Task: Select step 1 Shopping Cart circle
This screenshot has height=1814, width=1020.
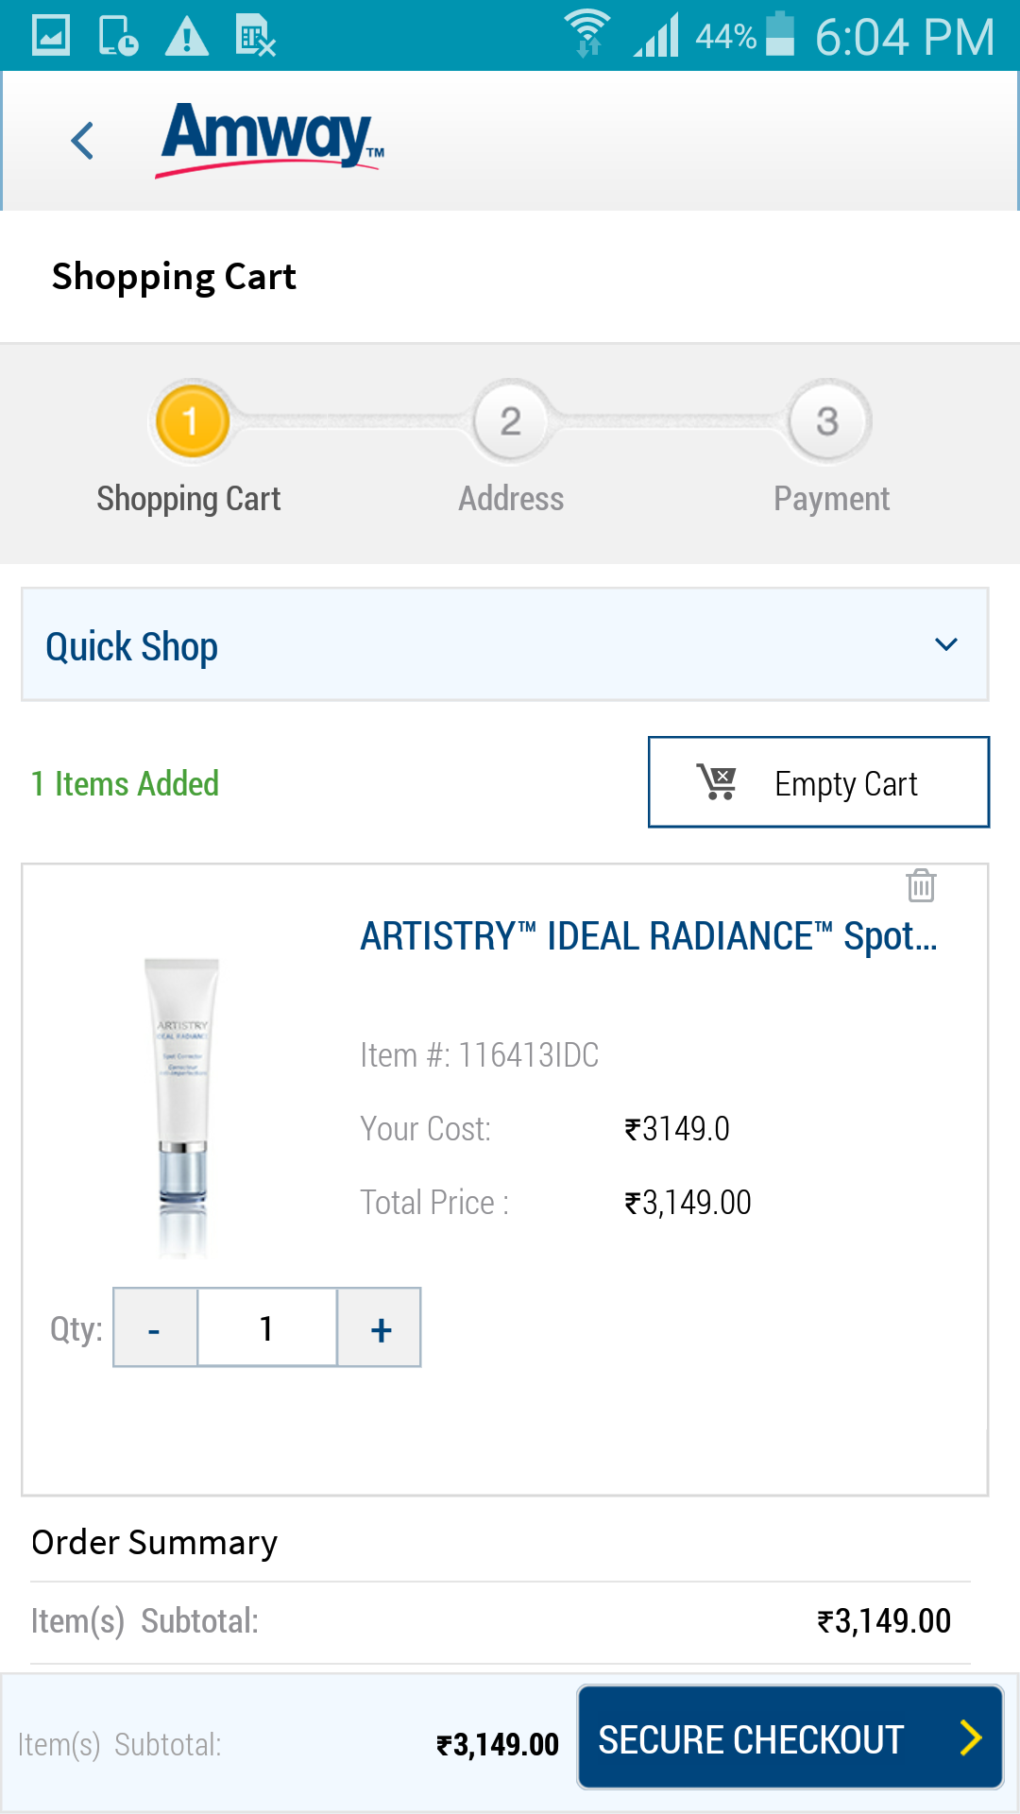Action: (192, 421)
